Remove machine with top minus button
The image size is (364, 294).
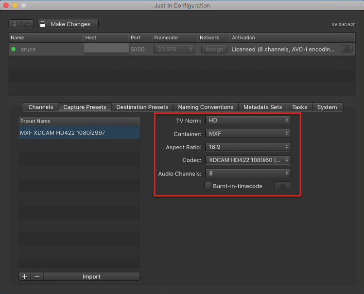pyautogui.click(x=27, y=24)
